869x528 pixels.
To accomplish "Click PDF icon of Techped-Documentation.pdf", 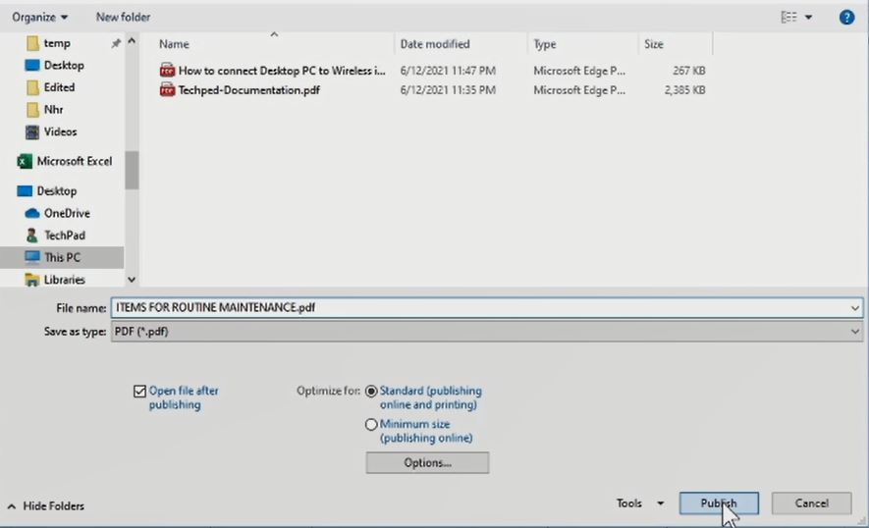I will [x=167, y=90].
